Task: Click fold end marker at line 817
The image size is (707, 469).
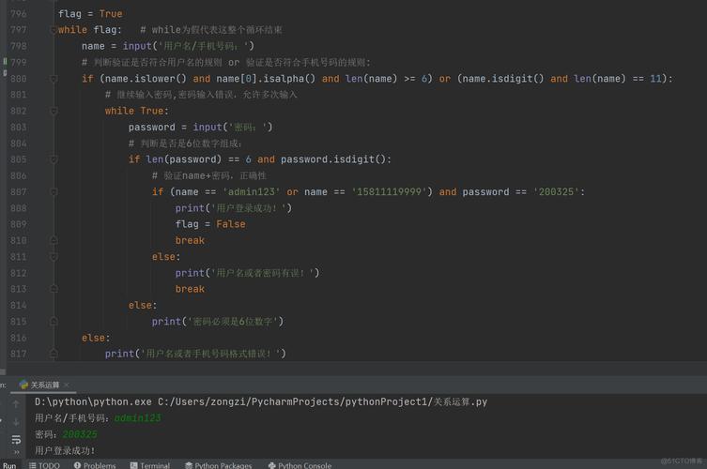Action: (x=54, y=354)
